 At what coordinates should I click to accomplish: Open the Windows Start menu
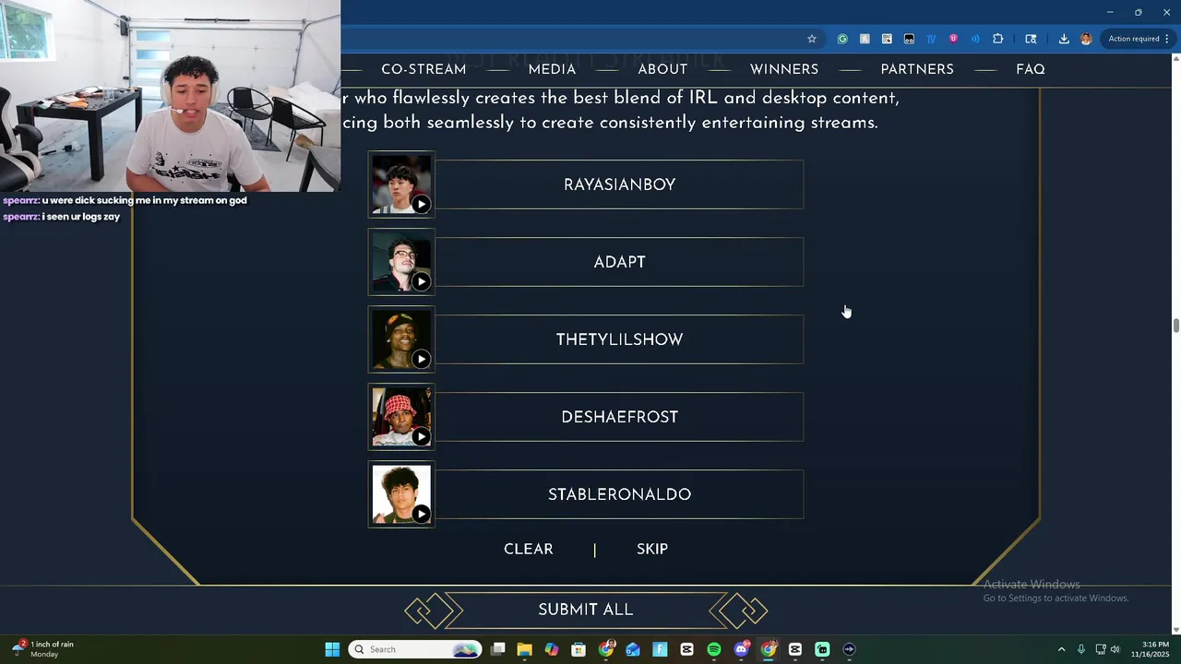point(332,649)
